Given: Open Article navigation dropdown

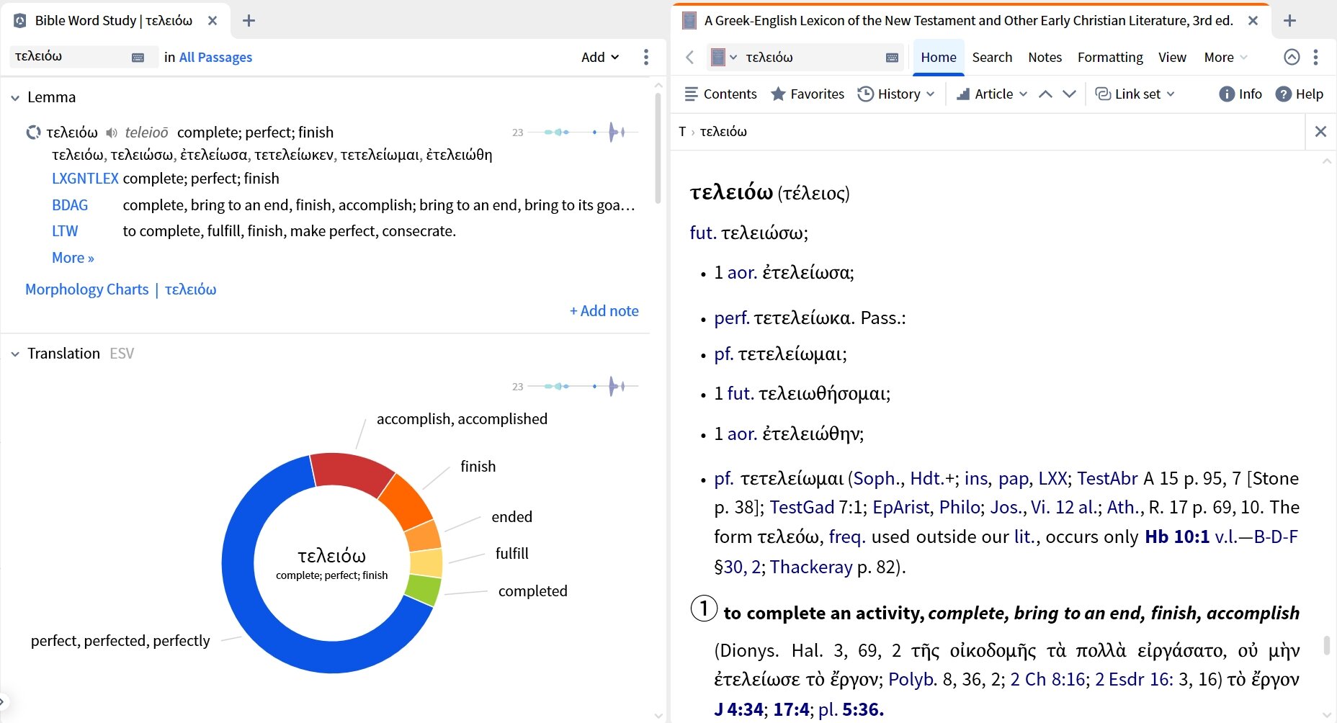Looking at the screenshot, I should tap(992, 94).
